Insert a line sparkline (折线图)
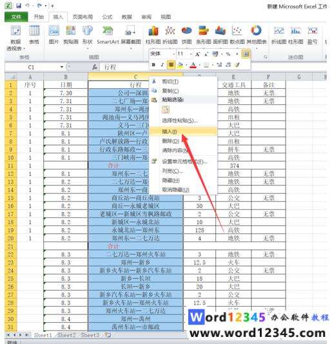 pos(279,35)
